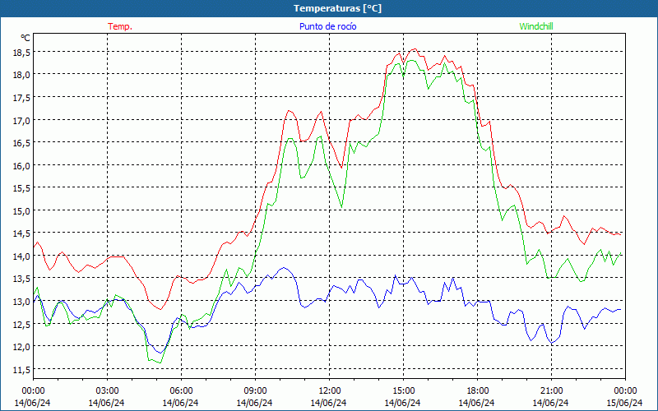Screen dimensions: 658x411
Task: Click the 11,5 value on the temperature axis
Action: [22, 369]
